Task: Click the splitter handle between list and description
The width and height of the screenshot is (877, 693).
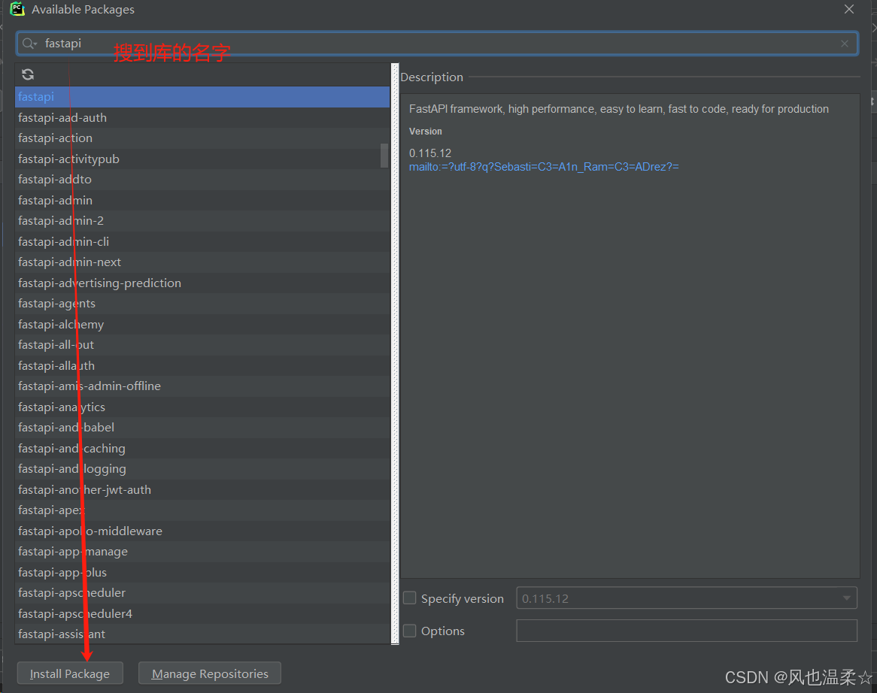Action: [x=395, y=354]
